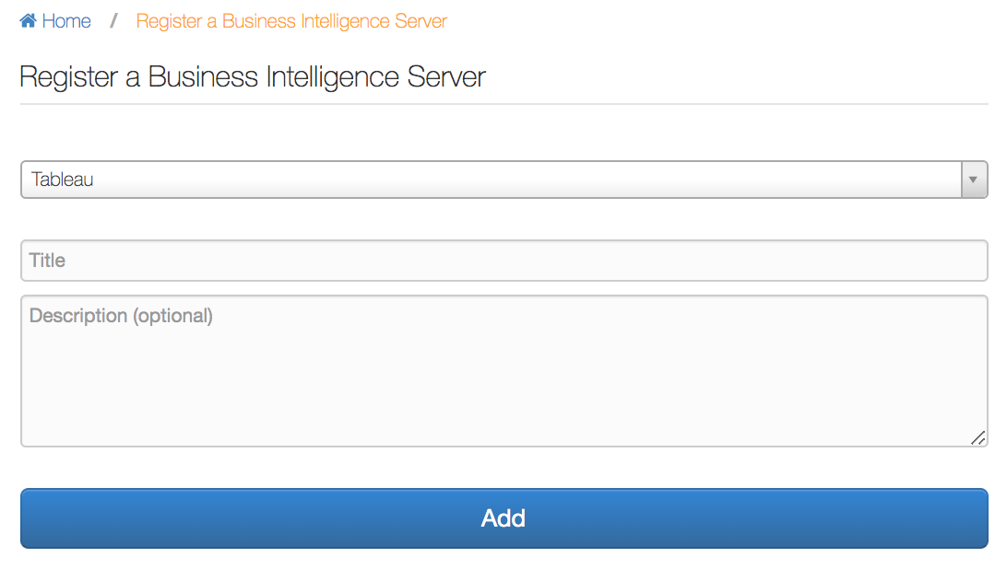Click into the Description (optional) textarea

(504, 371)
